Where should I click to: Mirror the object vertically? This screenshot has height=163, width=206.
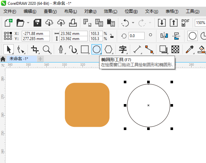176,36
